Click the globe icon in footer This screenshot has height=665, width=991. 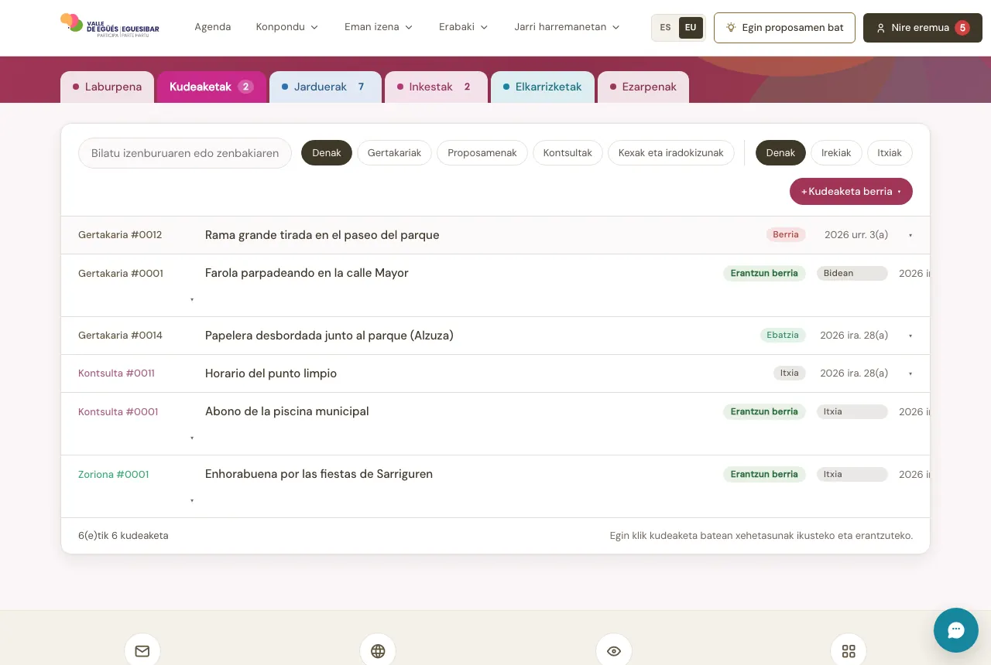(378, 651)
